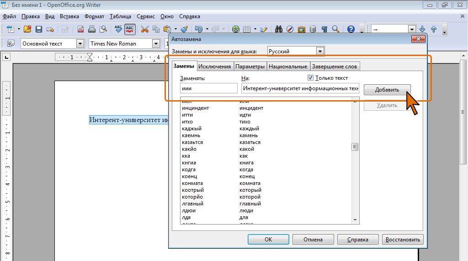Open the Завершение слов tab
Screen dimensions: 468x261
click(x=335, y=67)
